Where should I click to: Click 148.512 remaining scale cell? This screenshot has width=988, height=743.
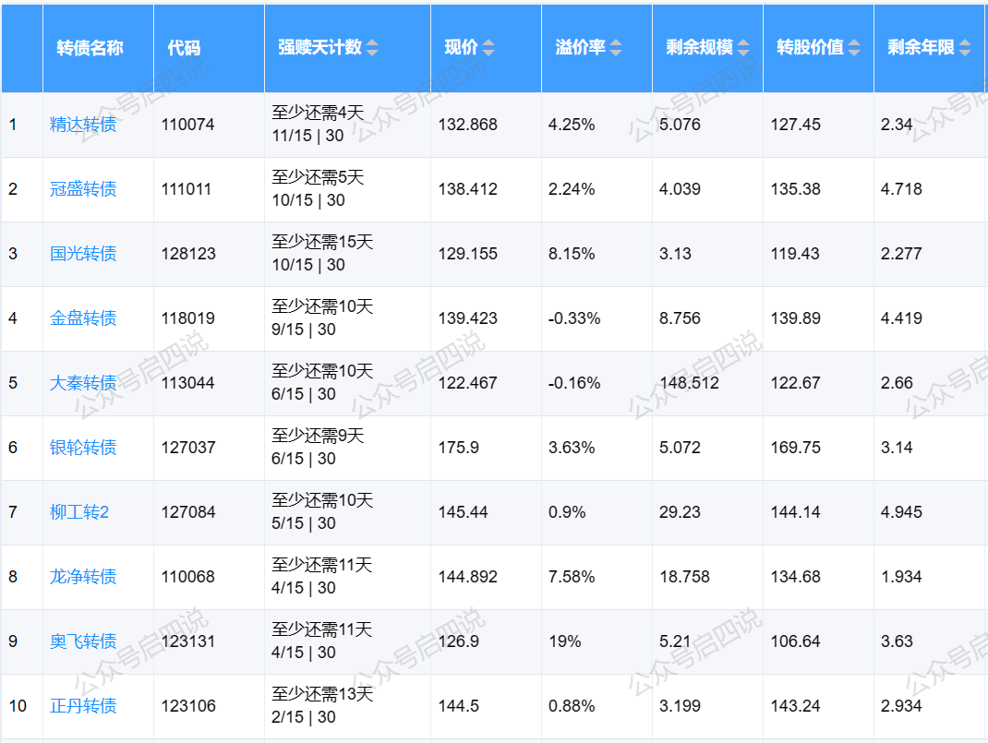click(689, 383)
